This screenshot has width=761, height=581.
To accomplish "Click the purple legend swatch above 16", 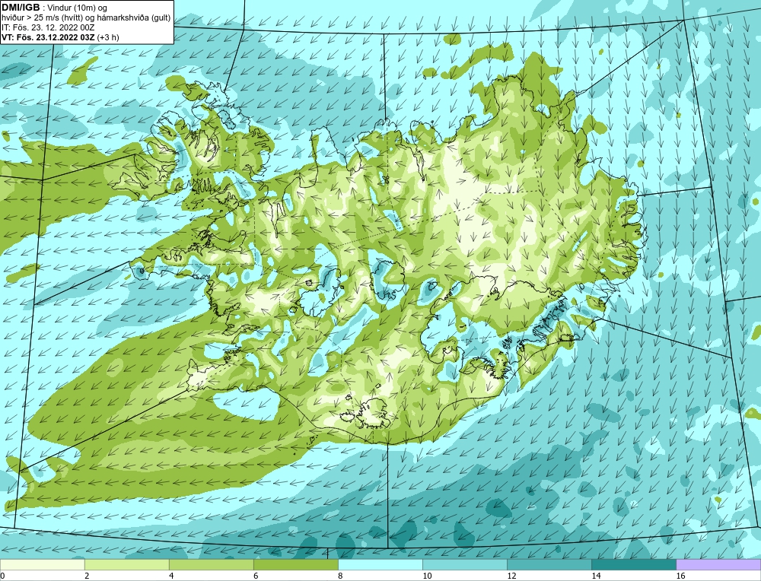I will [x=718, y=565].
